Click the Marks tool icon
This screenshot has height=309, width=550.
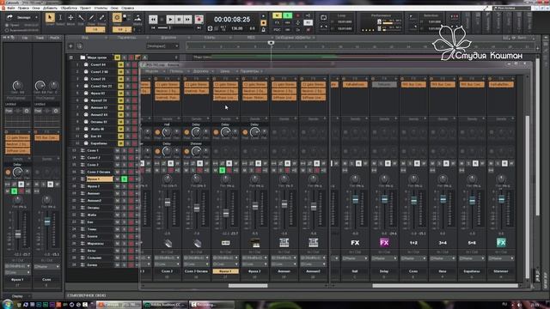click(x=137, y=17)
